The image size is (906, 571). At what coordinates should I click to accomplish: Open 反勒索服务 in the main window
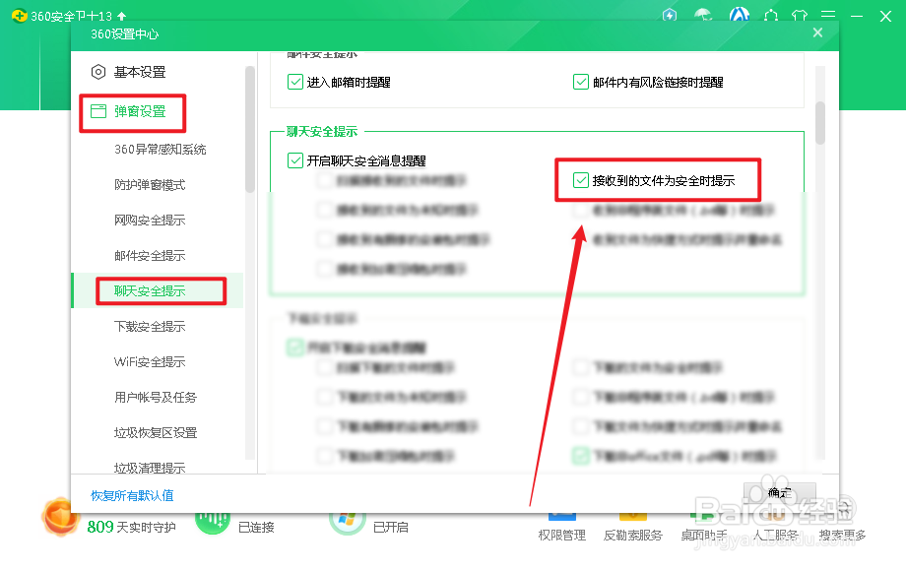click(x=632, y=536)
